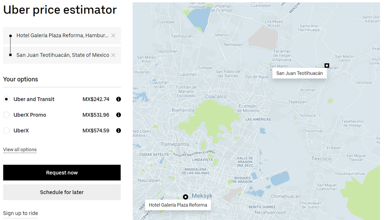385x220 pixels.
Task: Open info icon for UberX Promo
Action: (x=119, y=115)
